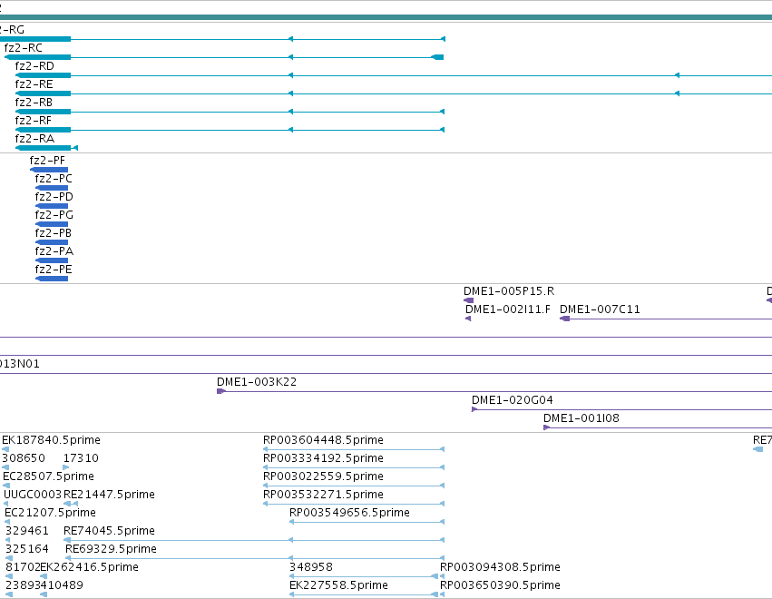Viewport: 772px width, 599px height.
Task: Click the fz2-PC protein feature label
Action: pyautogui.click(x=54, y=179)
